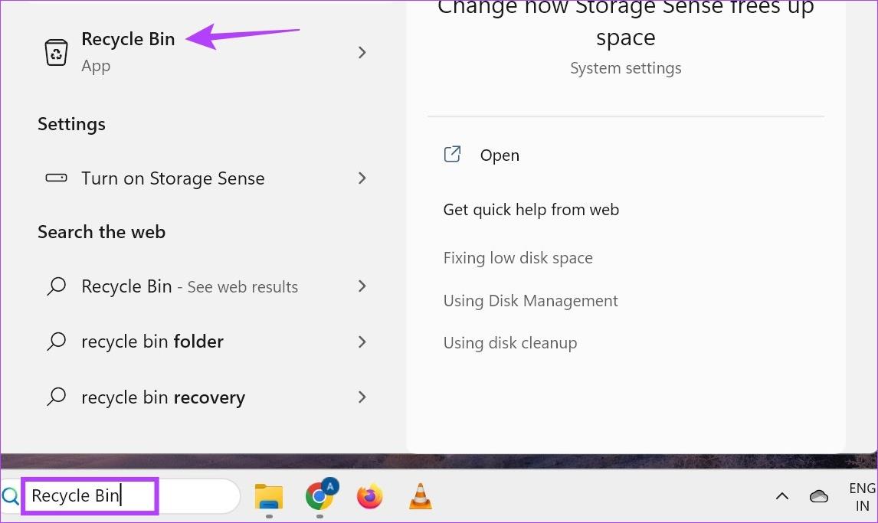Screen dimensions: 878x523
Task: Open File Explorer from the taskbar
Action: coord(268,496)
